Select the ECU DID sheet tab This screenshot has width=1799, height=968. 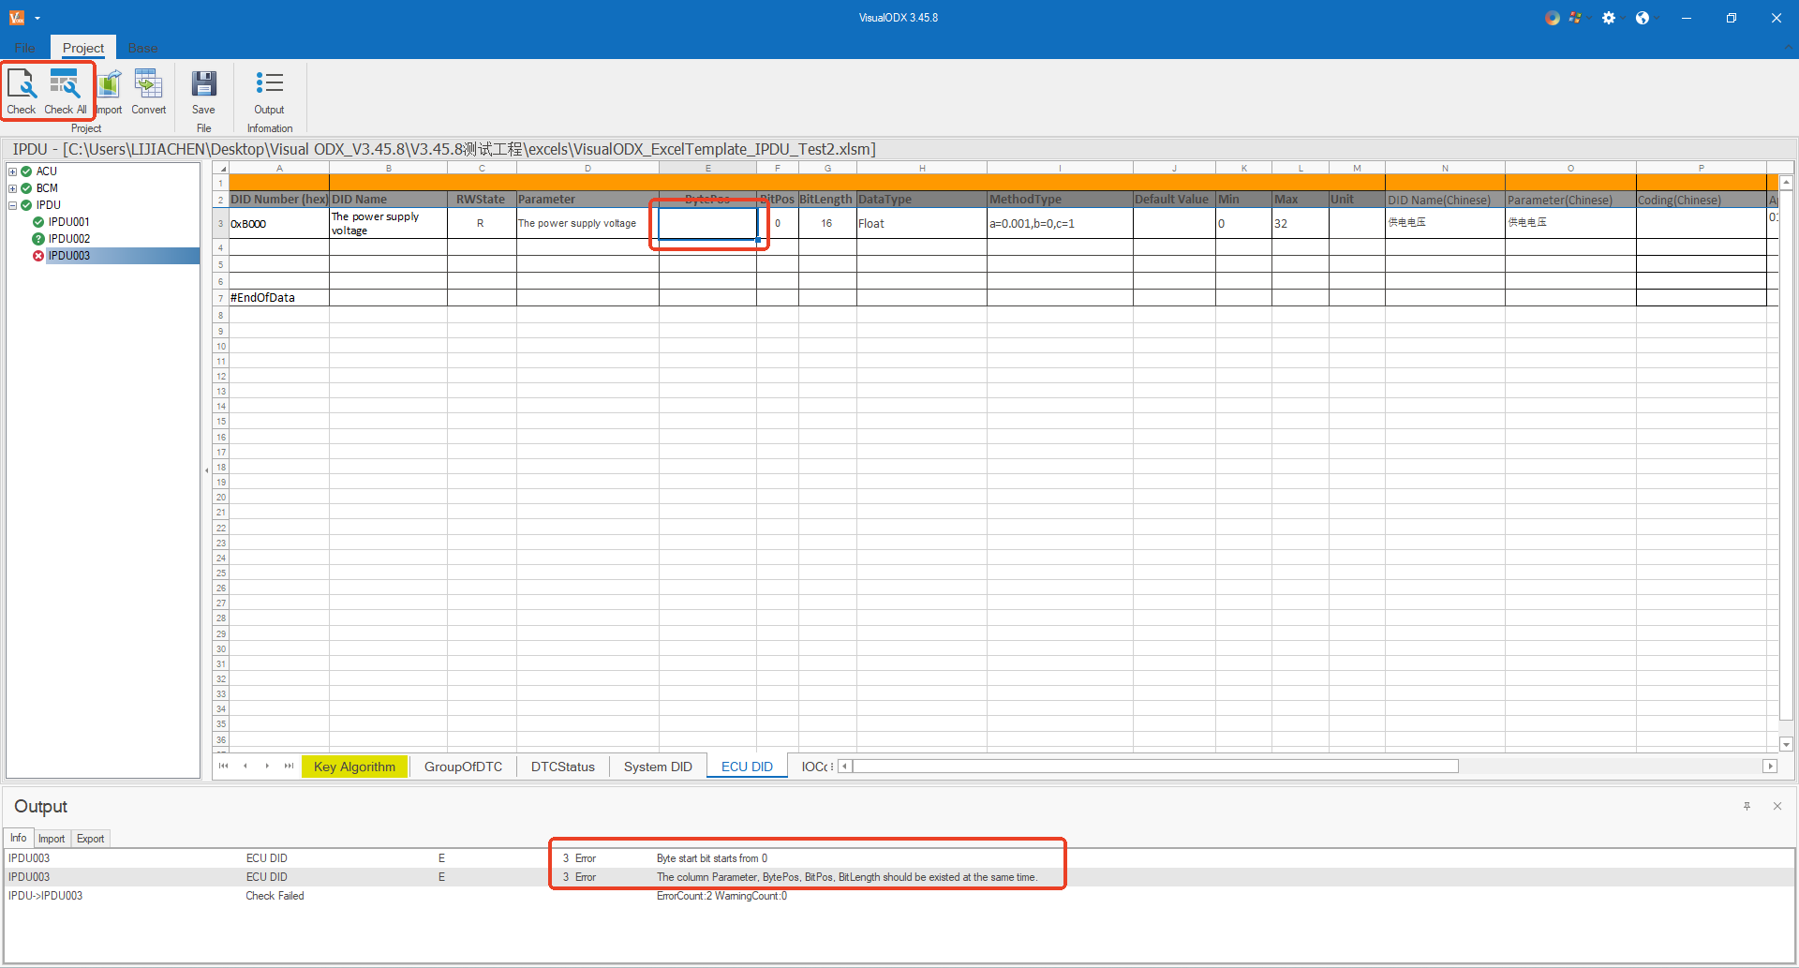tap(747, 767)
